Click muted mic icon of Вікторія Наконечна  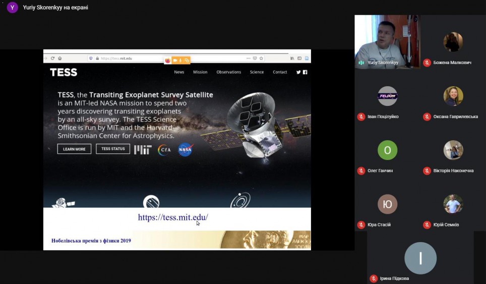[x=427, y=171]
